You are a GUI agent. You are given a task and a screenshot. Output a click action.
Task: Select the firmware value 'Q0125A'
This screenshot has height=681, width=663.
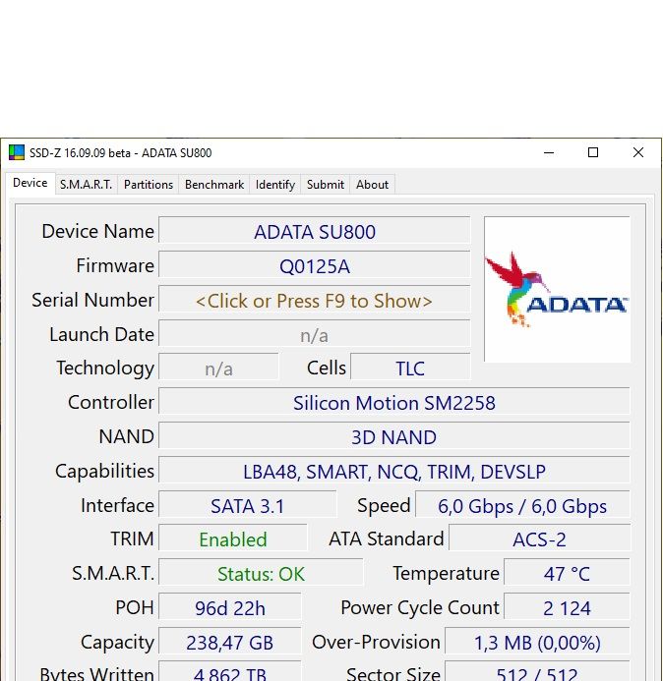315,265
